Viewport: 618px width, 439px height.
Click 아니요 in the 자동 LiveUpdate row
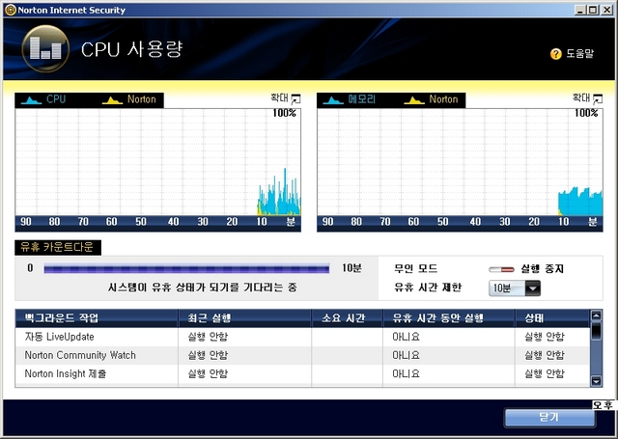point(406,337)
